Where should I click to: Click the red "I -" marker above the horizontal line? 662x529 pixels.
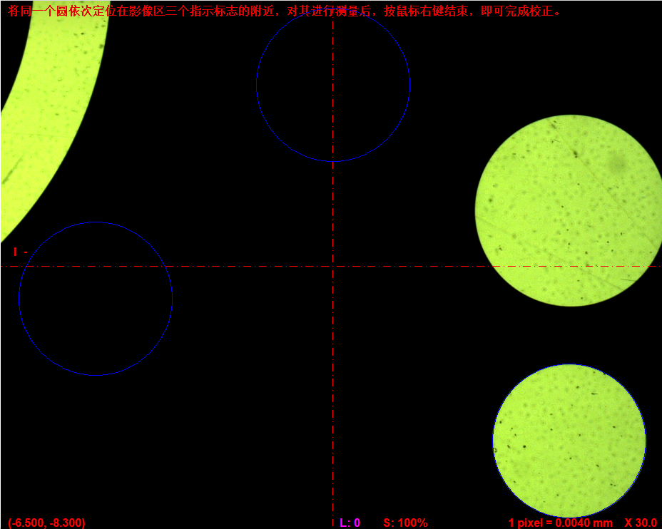(20, 252)
